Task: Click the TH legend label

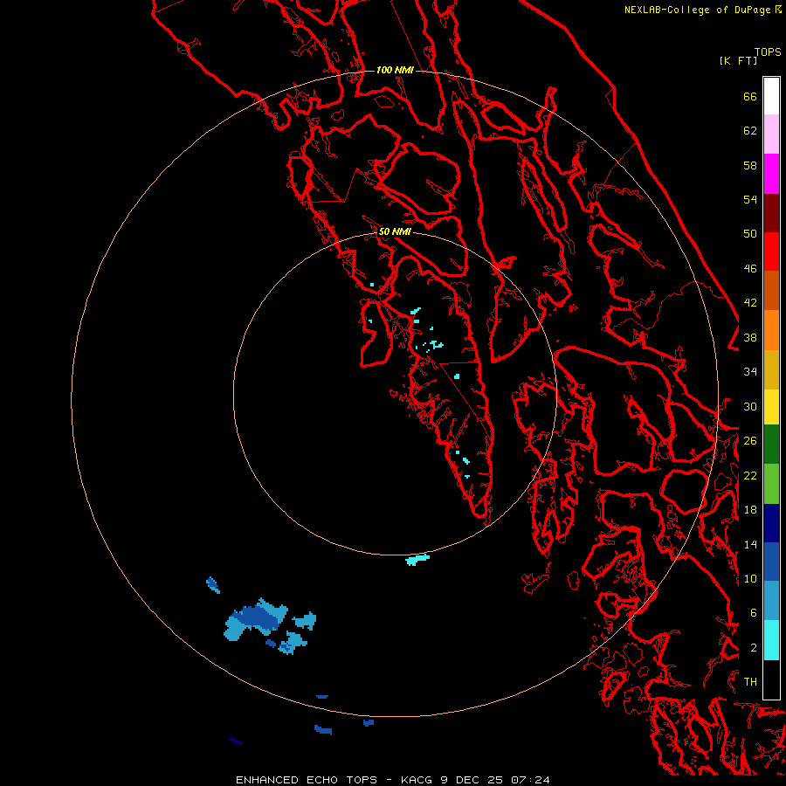Action: [750, 682]
